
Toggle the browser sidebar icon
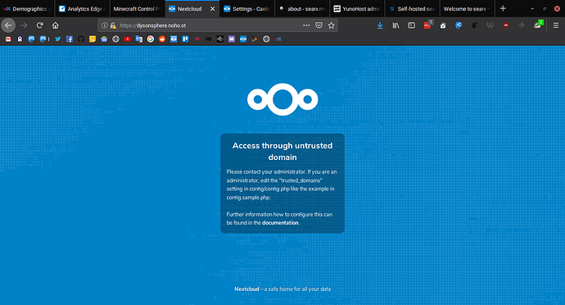pyautogui.click(x=411, y=25)
